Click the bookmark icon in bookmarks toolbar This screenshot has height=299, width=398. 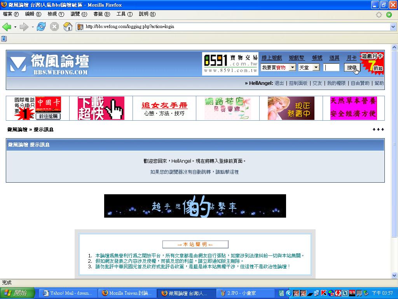tap(4, 39)
